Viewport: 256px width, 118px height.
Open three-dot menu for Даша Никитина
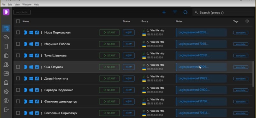click(x=42, y=78)
